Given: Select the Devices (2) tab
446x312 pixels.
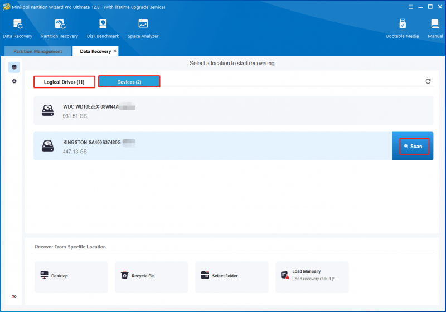Looking at the screenshot, I should tap(129, 81).
